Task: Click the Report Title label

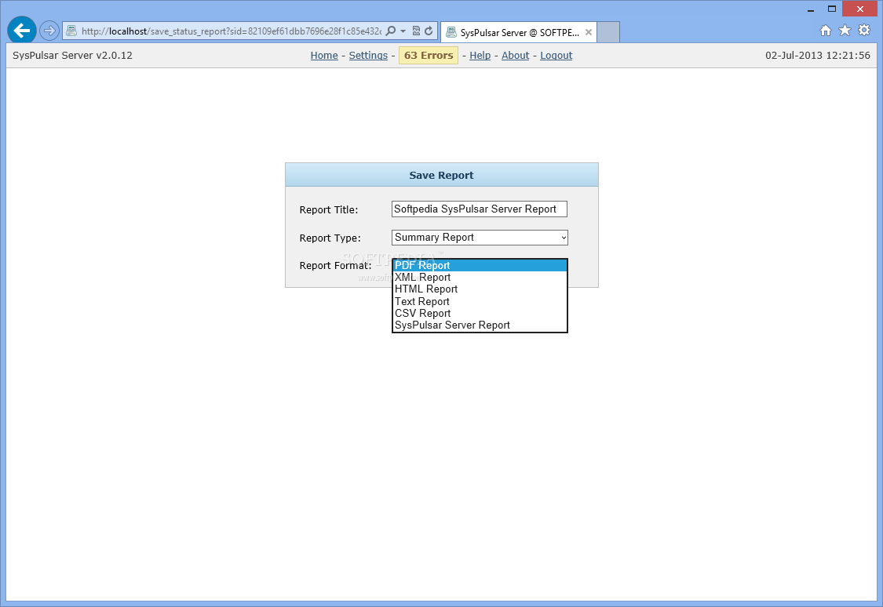Action: pos(329,210)
